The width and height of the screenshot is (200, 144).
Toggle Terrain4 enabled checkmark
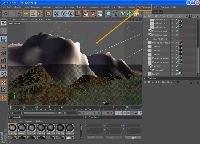(x=177, y=47)
